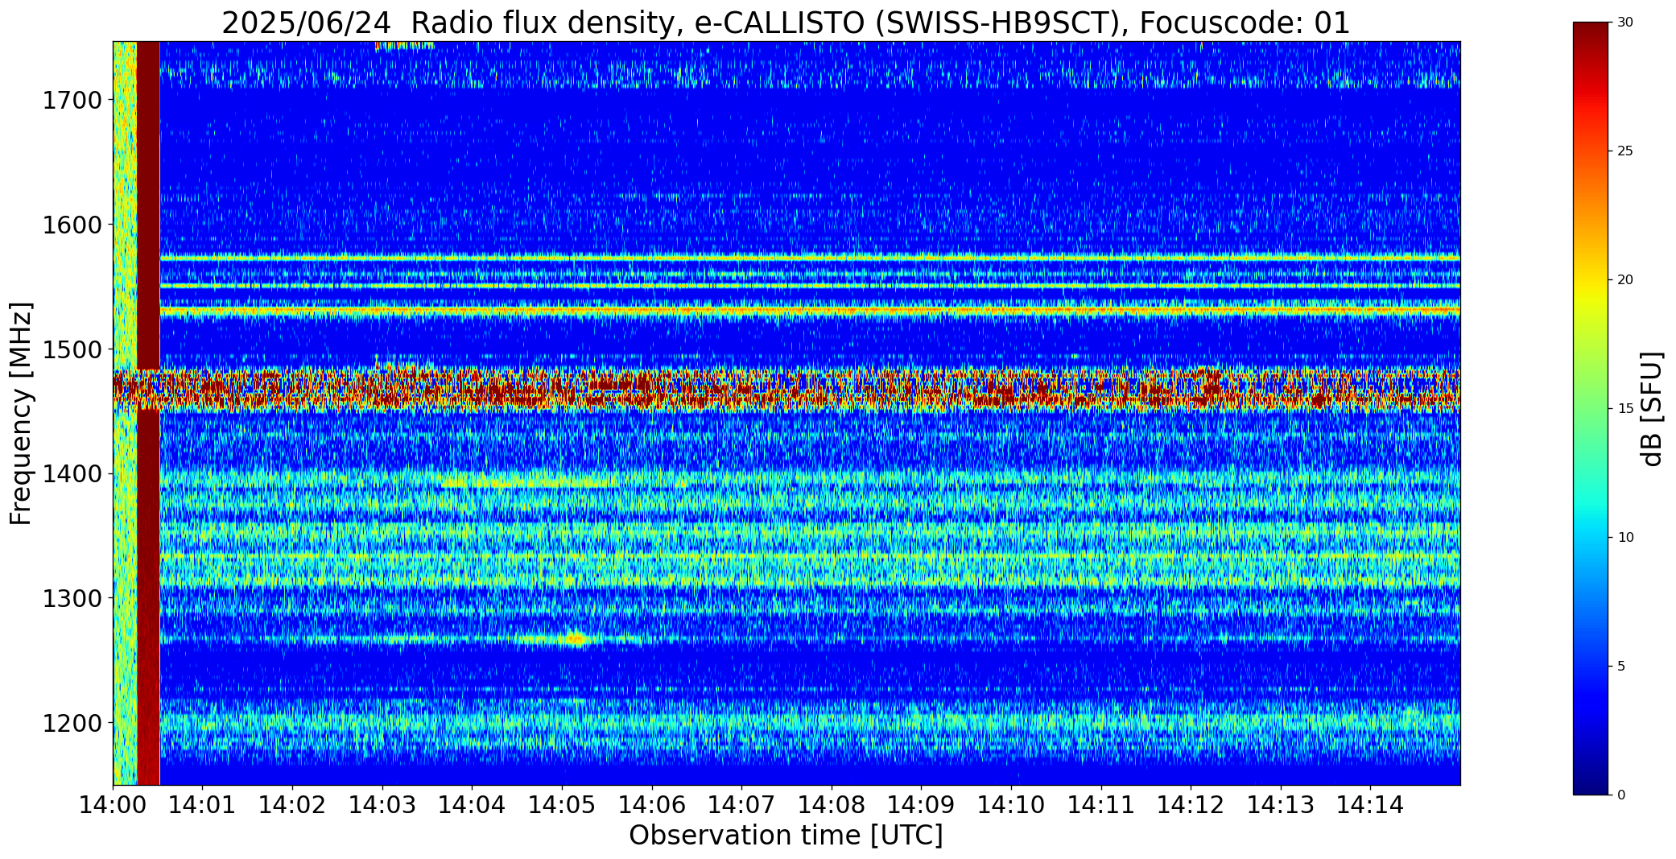Click the 1600 frequency tick label
Image resolution: width=1676 pixels, height=859 pixels.
[x=72, y=225]
